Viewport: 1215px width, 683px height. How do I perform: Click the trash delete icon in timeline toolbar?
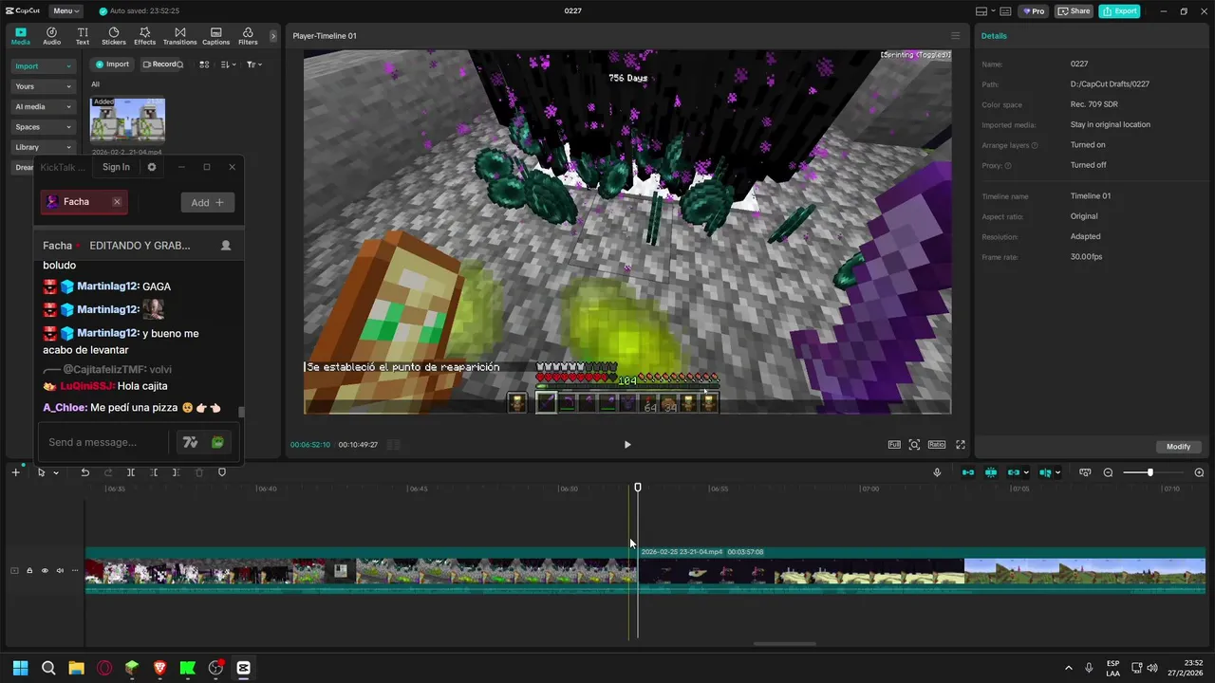click(x=199, y=472)
